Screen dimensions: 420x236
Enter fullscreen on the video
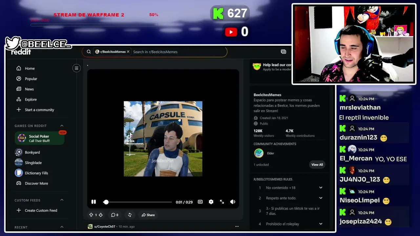pos(222,202)
